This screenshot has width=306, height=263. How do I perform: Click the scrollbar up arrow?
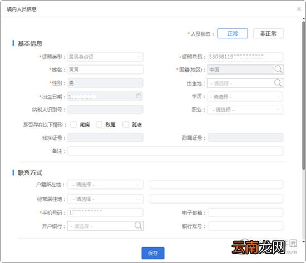coord(304,19)
